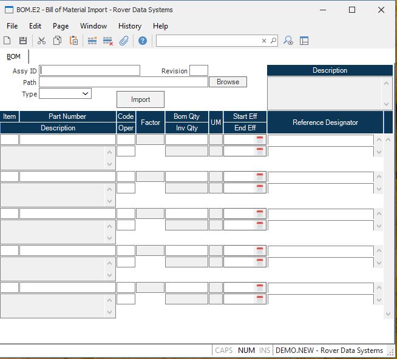397x359 pixels.
Task: Click the delete row toolbar icon
Action: pos(108,41)
